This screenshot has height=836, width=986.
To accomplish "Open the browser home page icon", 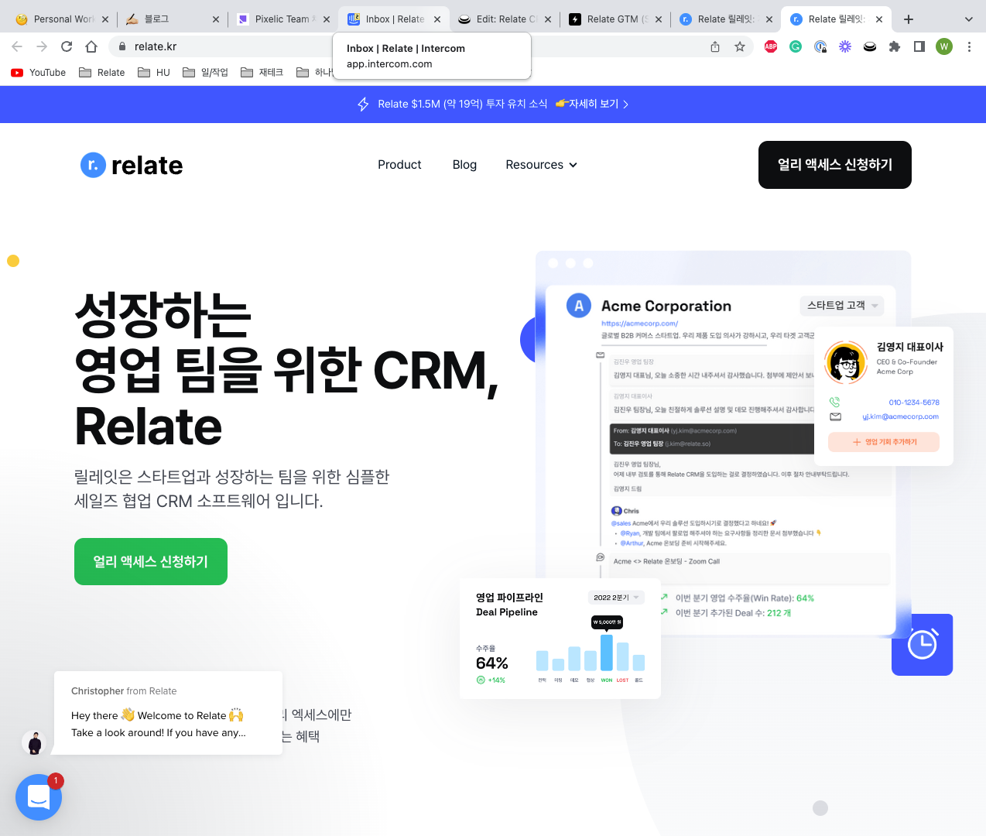I will (91, 46).
